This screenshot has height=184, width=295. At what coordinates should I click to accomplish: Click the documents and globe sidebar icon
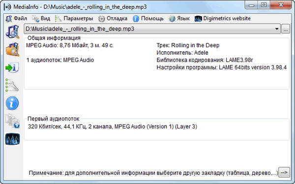(12, 121)
